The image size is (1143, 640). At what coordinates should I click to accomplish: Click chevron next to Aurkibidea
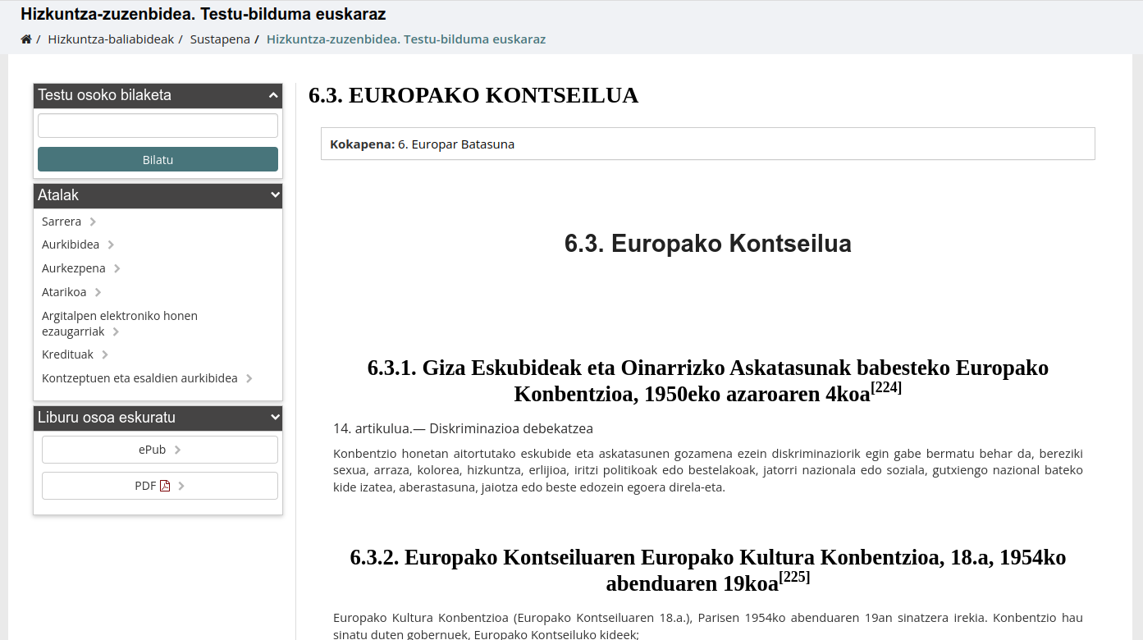coord(111,245)
